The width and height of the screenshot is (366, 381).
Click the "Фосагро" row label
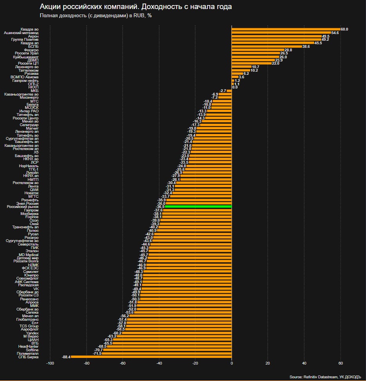31,50
